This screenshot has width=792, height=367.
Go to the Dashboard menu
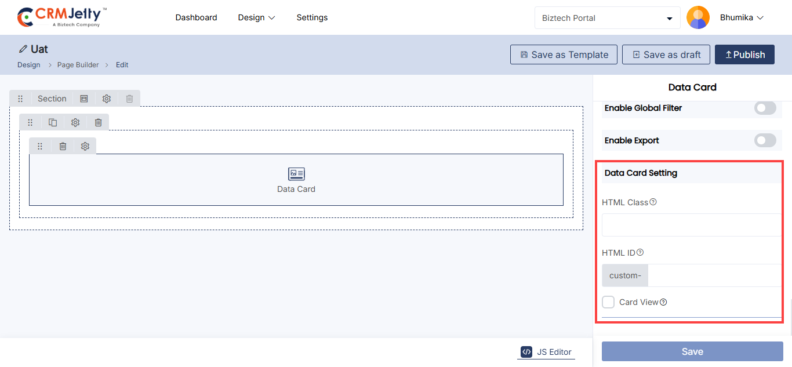[x=196, y=17]
